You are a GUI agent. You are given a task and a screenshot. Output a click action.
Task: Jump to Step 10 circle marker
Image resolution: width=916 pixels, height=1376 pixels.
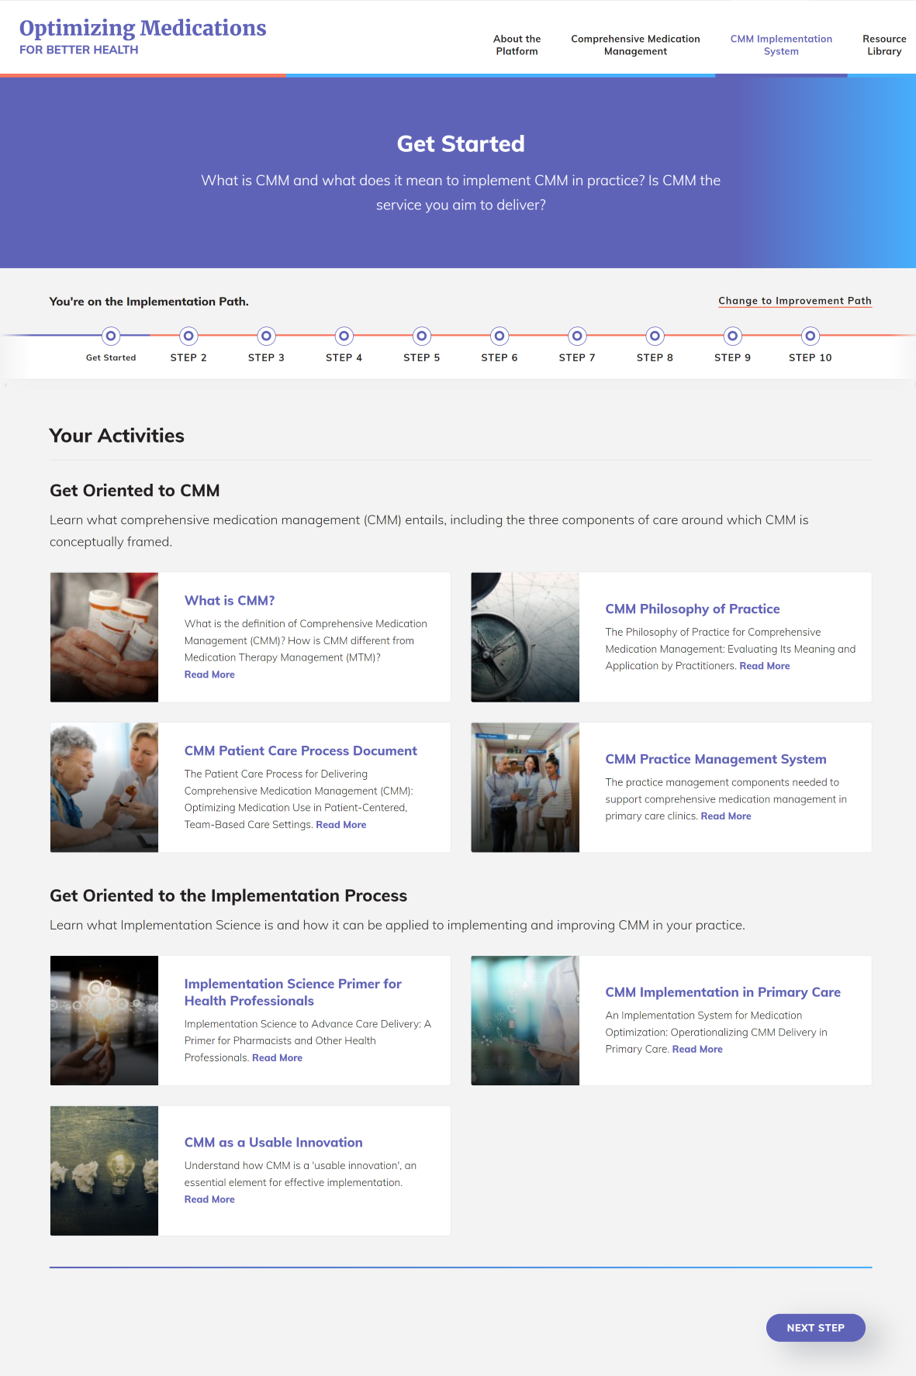(810, 336)
